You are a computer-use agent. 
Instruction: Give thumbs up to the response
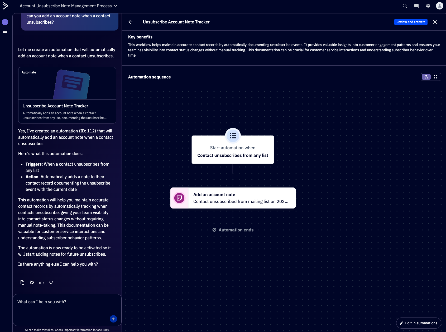pos(41,283)
